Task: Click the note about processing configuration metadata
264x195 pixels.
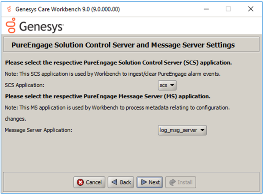Action: [x=117, y=113]
